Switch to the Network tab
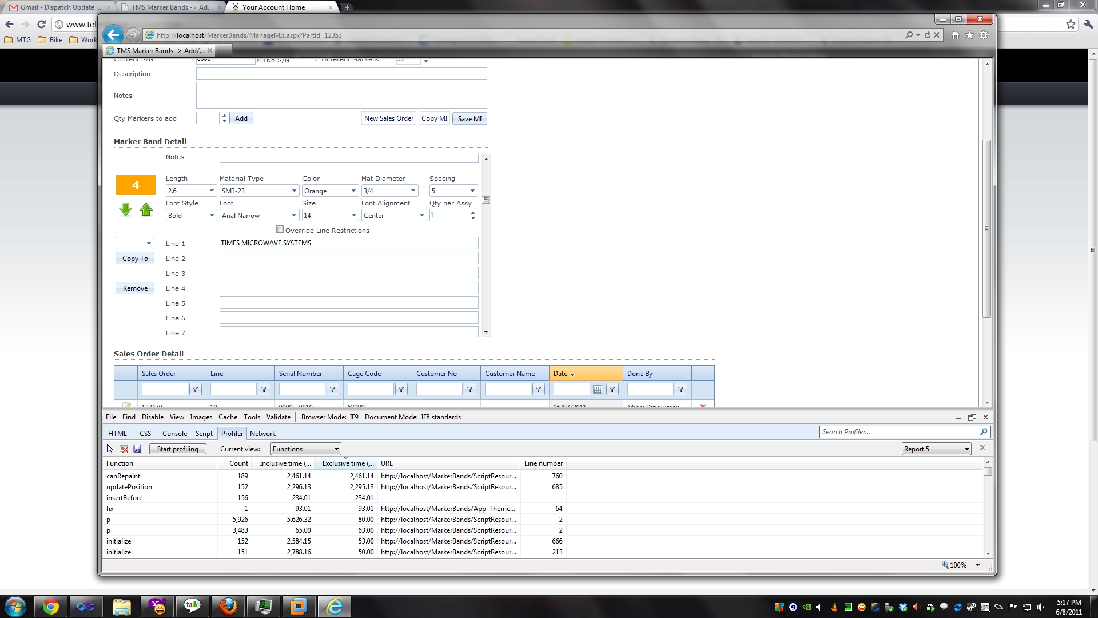This screenshot has width=1098, height=618. click(x=262, y=434)
